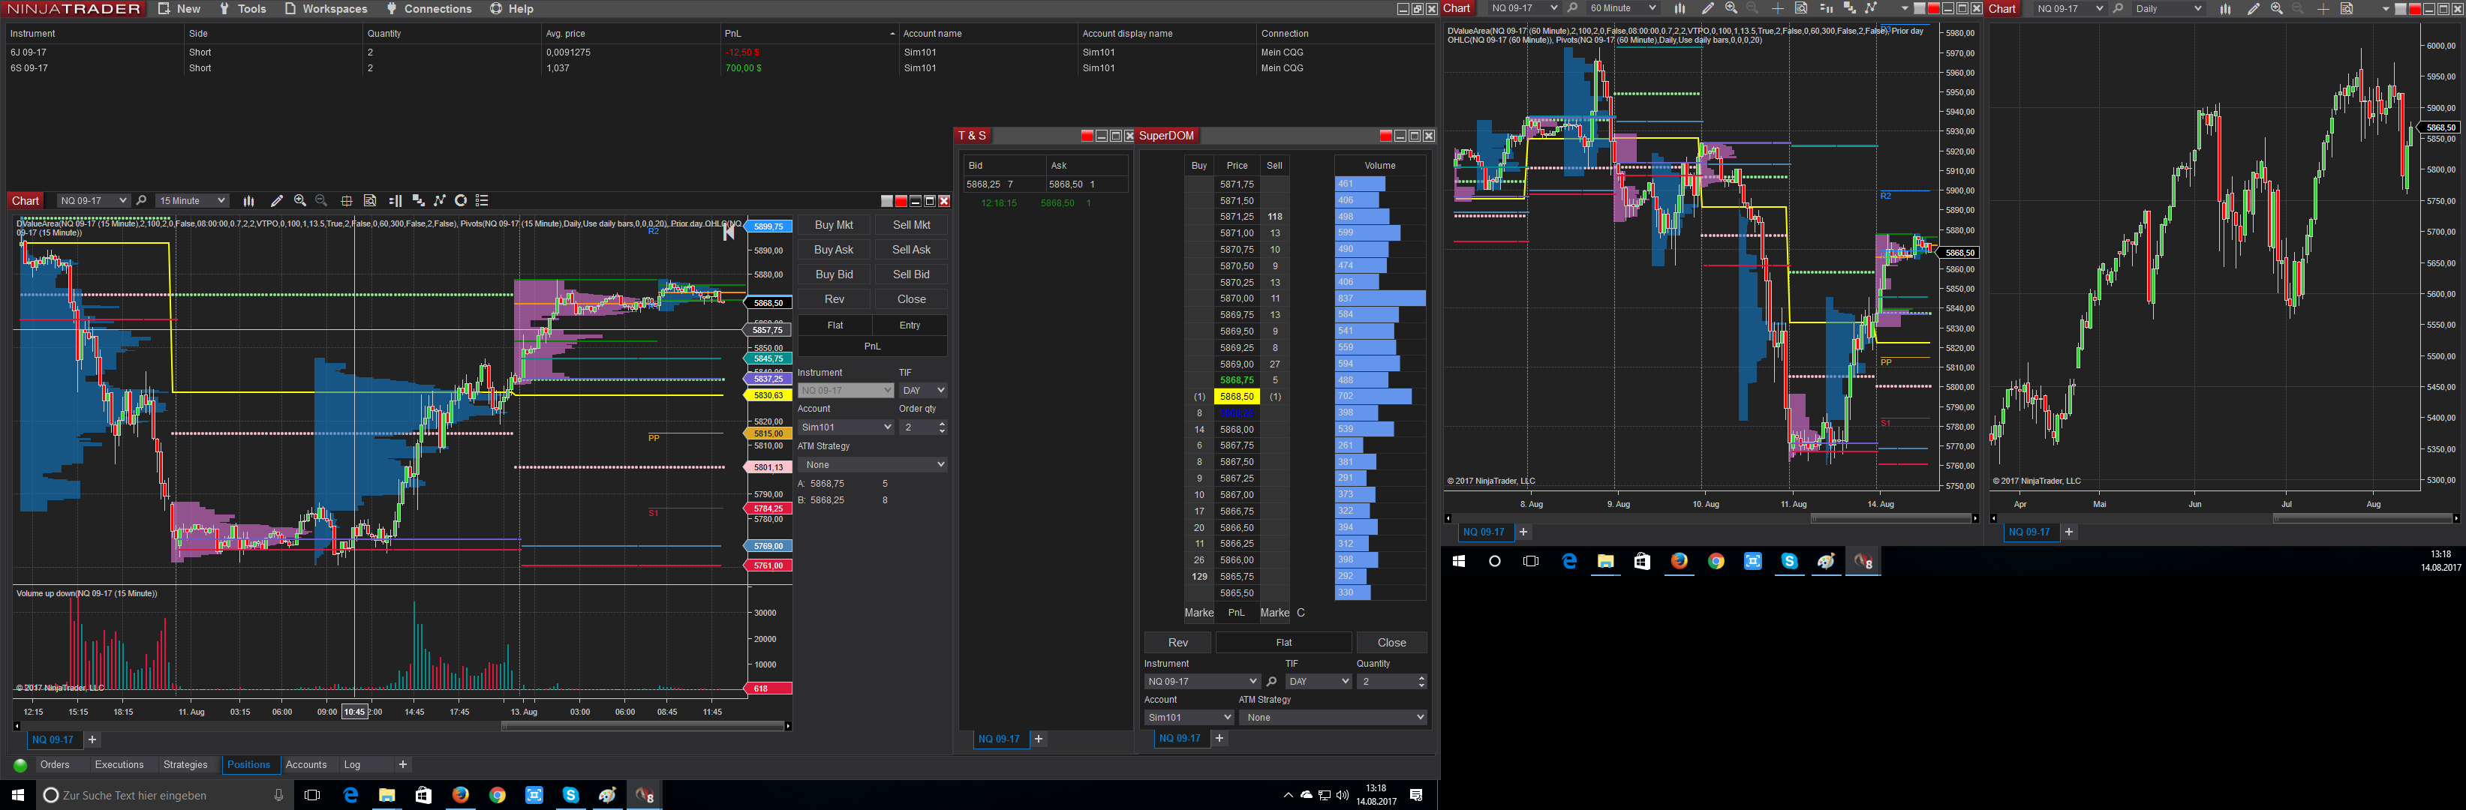Open the Data Box in 15 Minute chart

pos(371,201)
